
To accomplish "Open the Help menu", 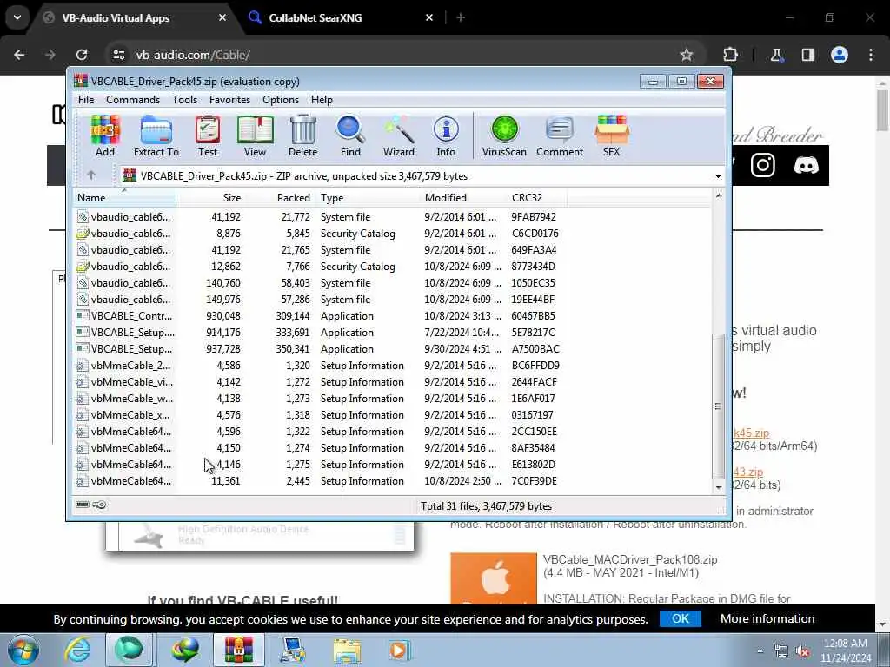I will (322, 100).
